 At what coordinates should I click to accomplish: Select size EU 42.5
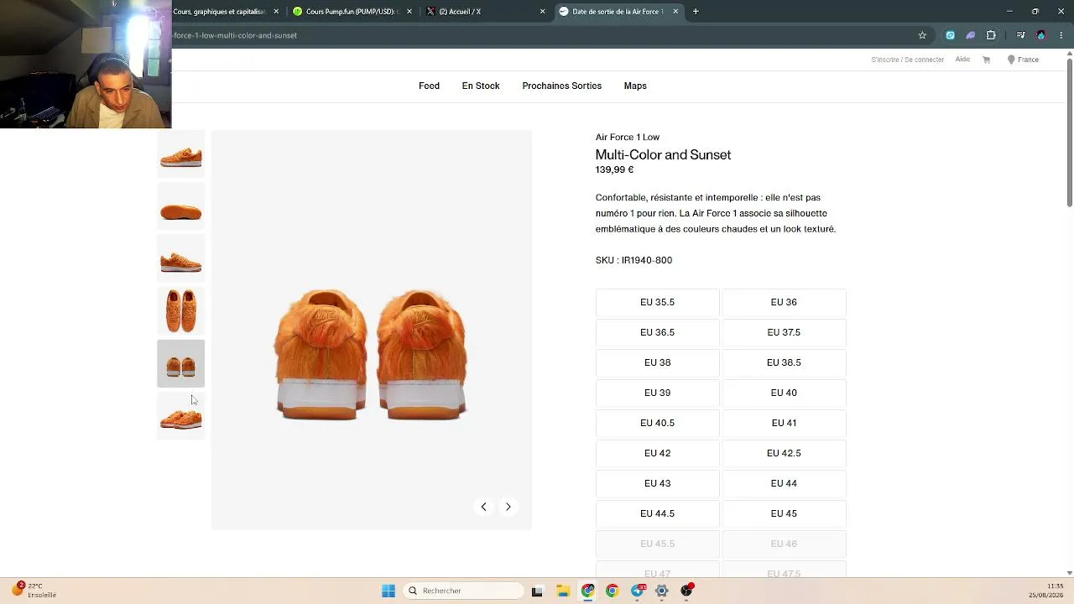[x=784, y=453]
